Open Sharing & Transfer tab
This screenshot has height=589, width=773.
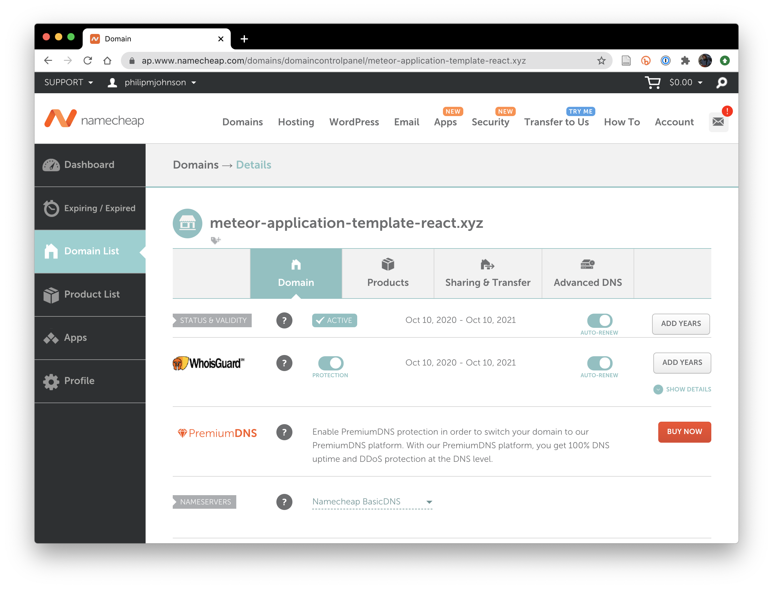point(488,274)
